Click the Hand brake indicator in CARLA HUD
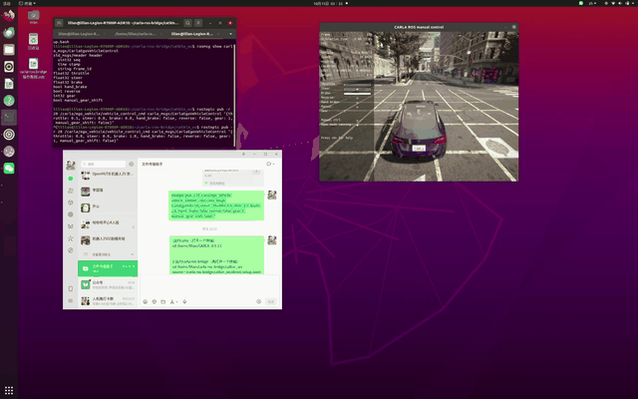 [358, 102]
